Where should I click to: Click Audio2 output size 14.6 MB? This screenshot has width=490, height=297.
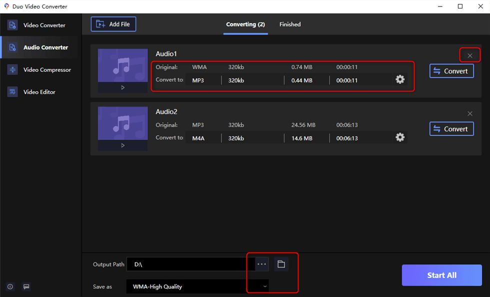[302, 138]
